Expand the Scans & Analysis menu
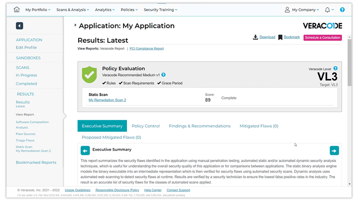The height and width of the screenshot is (201, 358). coord(73,10)
